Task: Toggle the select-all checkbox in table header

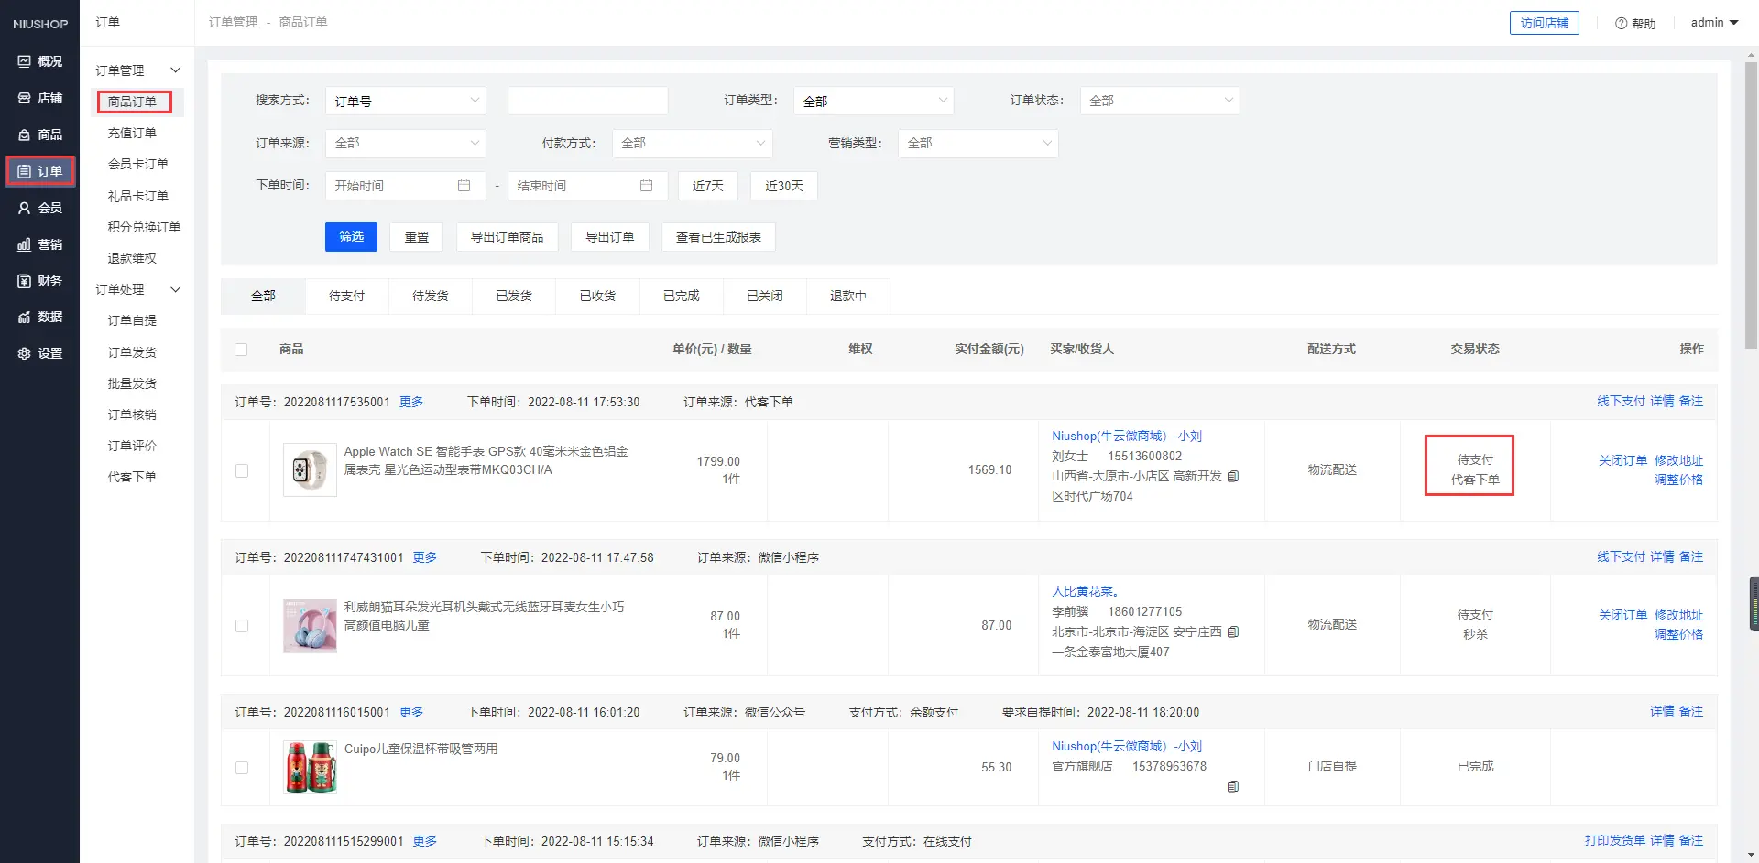Action: click(x=241, y=350)
